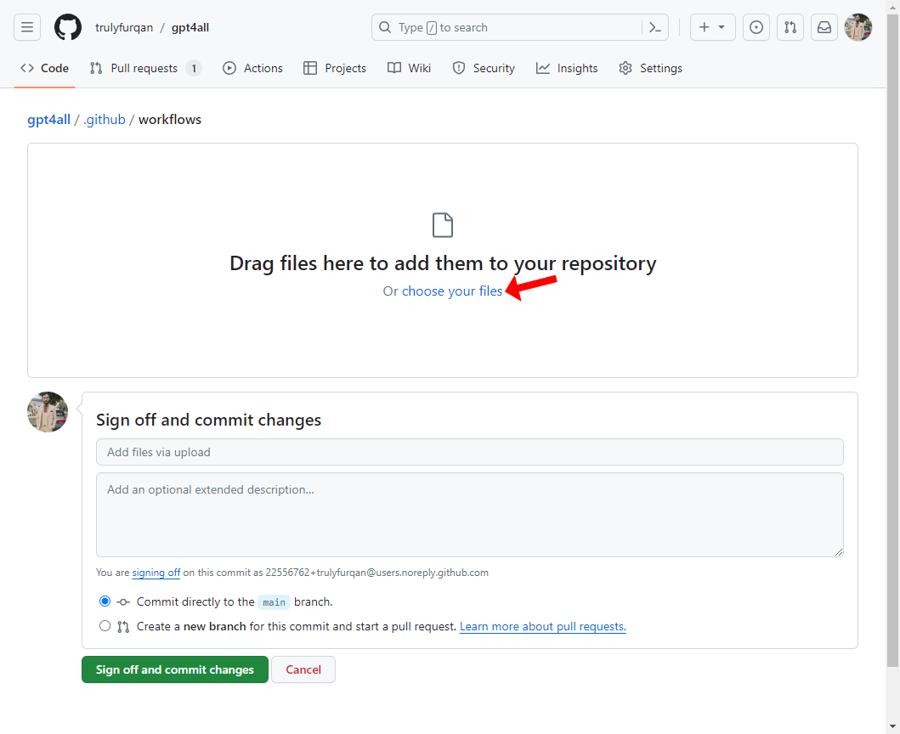
Task: Click the commit message input field
Action: coord(469,452)
